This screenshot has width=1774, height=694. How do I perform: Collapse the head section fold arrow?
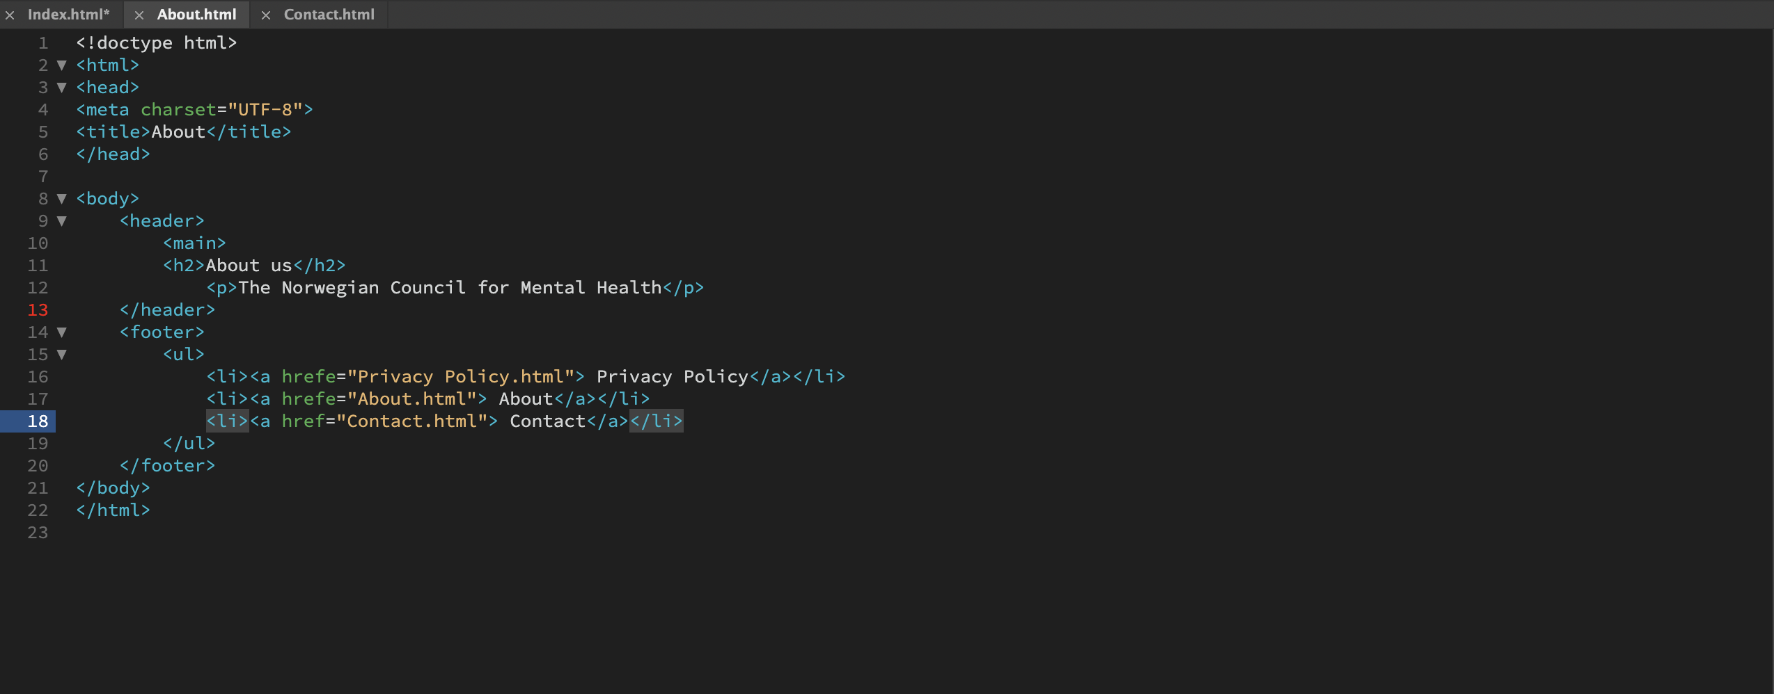[62, 88]
